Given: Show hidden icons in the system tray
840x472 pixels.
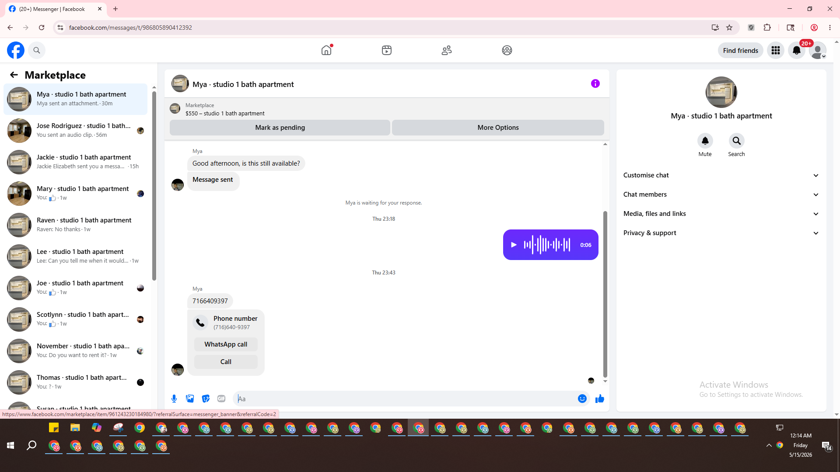Looking at the screenshot, I should click(769, 445).
